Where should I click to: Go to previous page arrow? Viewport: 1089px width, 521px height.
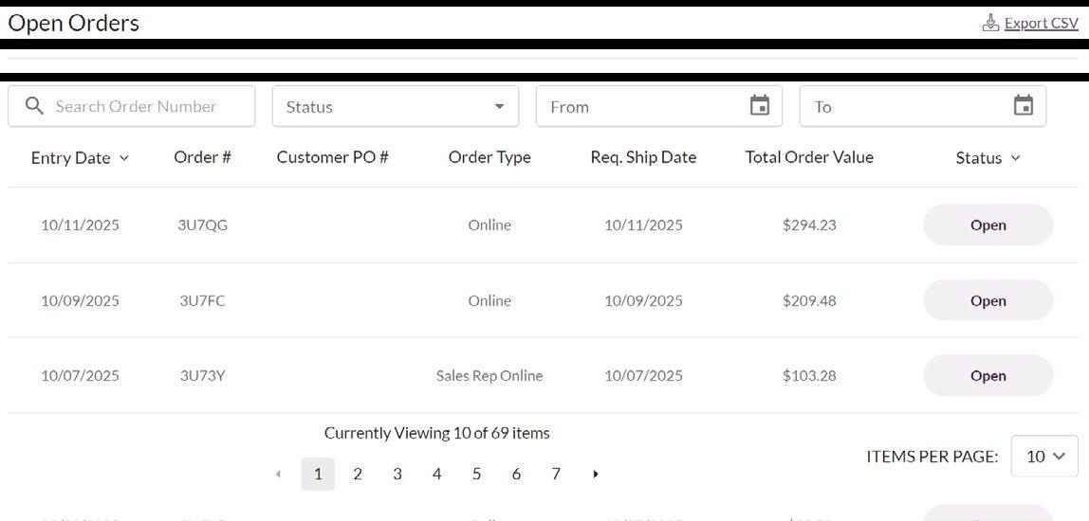pos(278,474)
